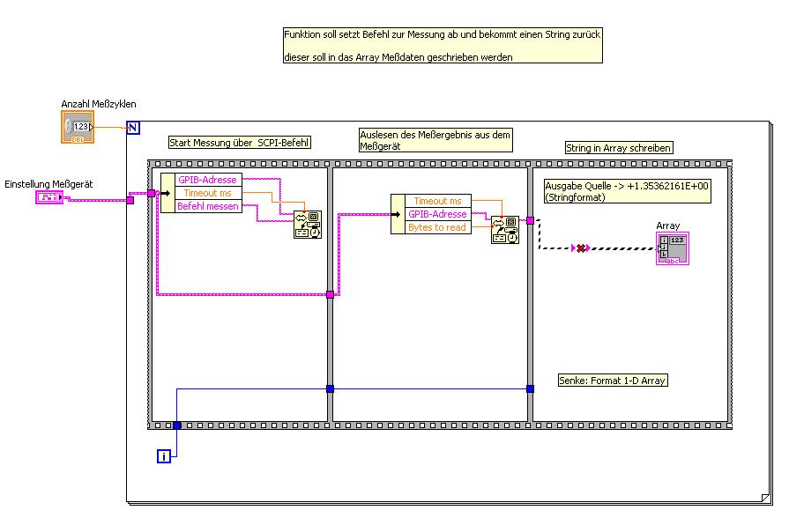Screen dimensions: 789x525
Task: Select GPIB-Adresse element above Bytes to read
Action: pyautogui.click(x=438, y=214)
